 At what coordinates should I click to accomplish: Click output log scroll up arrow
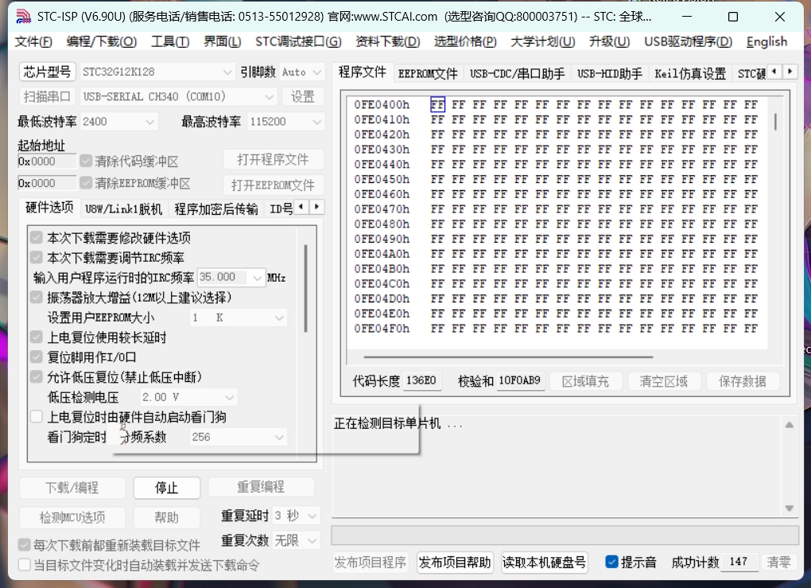point(790,425)
